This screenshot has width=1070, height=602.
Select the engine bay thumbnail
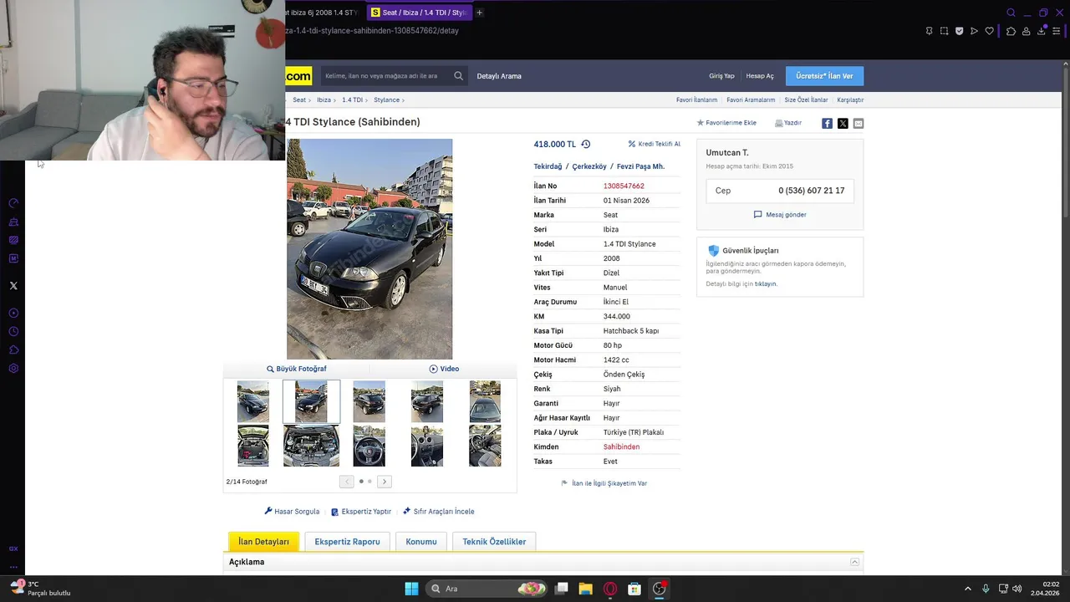pos(311,446)
